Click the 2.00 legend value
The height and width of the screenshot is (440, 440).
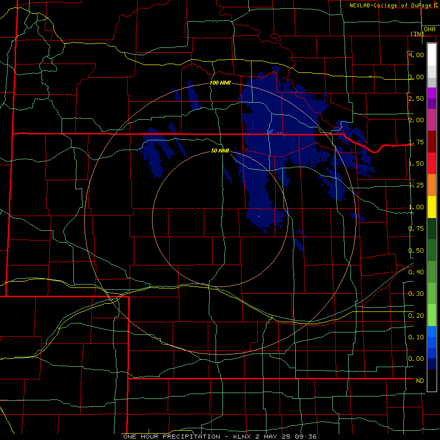pos(416,120)
